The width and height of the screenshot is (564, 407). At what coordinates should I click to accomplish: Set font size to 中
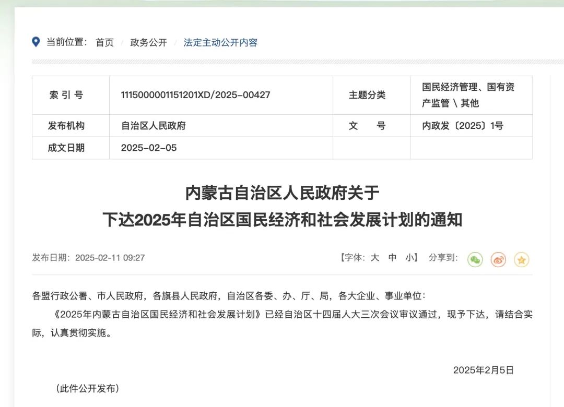click(x=392, y=257)
